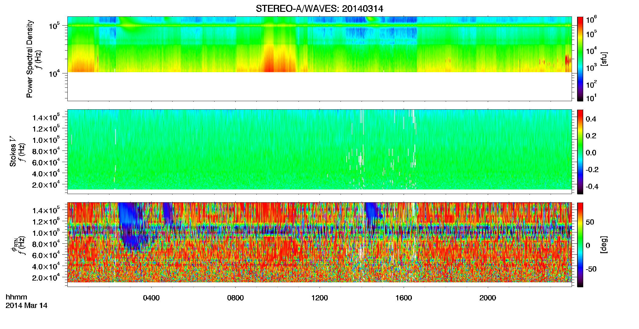
Task: Click the 0.4 label on Stokes V colorbar
Action: [591, 119]
